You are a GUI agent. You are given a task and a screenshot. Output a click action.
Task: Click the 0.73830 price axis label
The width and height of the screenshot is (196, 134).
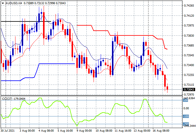tap(189, 36)
